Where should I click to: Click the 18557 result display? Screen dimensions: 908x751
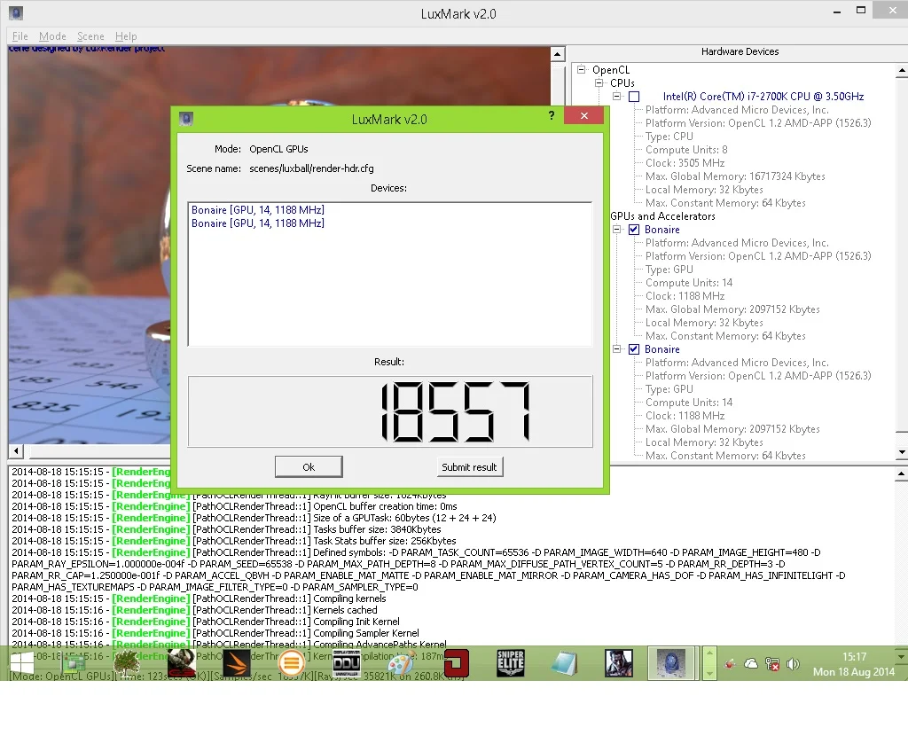390,411
